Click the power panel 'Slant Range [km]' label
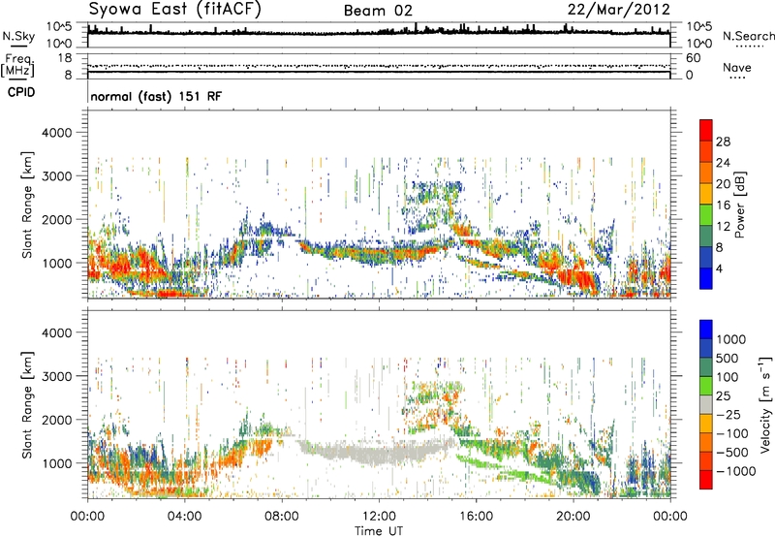This screenshot has width=775, height=537. (27, 205)
